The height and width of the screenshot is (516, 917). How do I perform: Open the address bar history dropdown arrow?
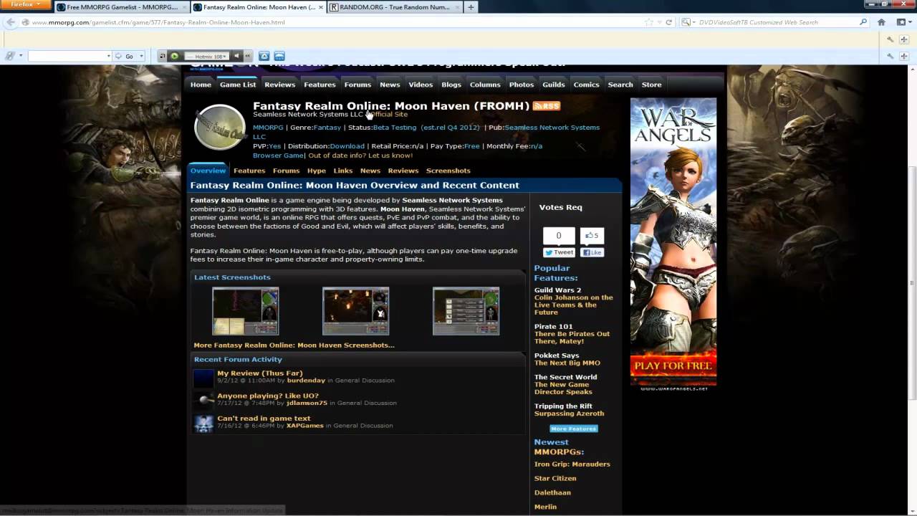coord(659,22)
